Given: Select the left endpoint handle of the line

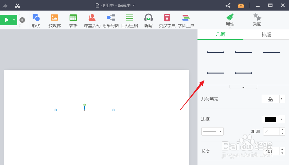Looking at the screenshot, I should (x=56, y=110).
